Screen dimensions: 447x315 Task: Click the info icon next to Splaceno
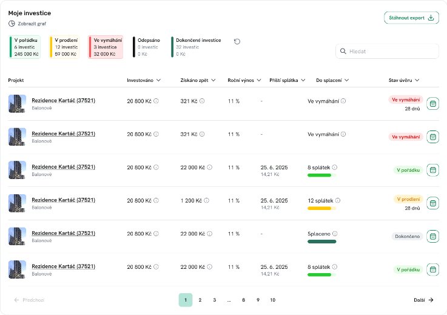(335, 233)
